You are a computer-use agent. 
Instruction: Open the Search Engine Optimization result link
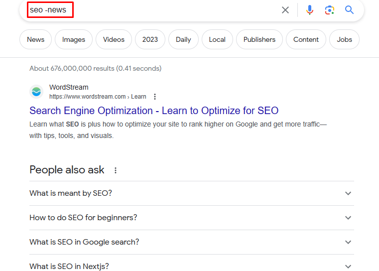(x=154, y=111)
